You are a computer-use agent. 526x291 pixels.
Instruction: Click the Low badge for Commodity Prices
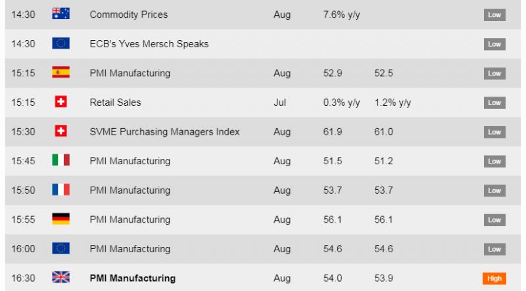[x=494, y=14]
